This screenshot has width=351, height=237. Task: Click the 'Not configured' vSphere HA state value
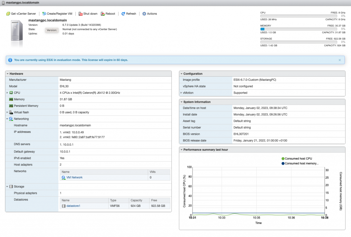click(243, 86)
